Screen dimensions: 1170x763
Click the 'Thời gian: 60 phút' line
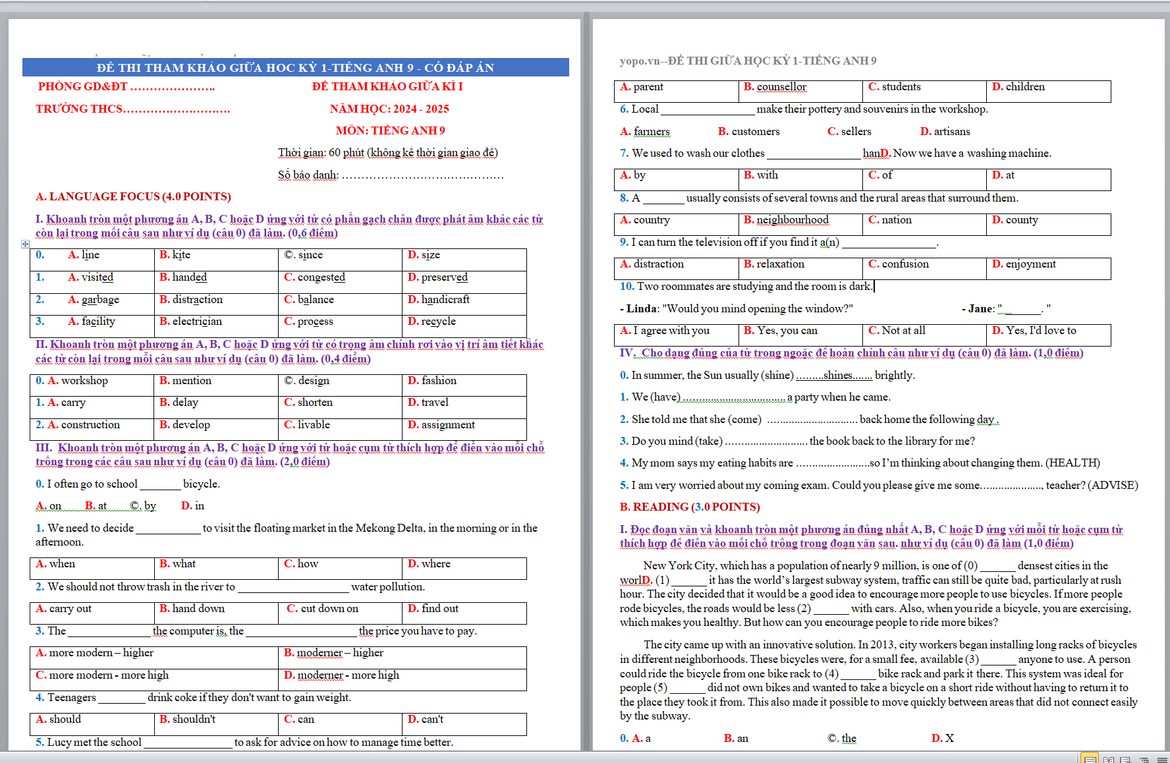(x=387, y=152)
